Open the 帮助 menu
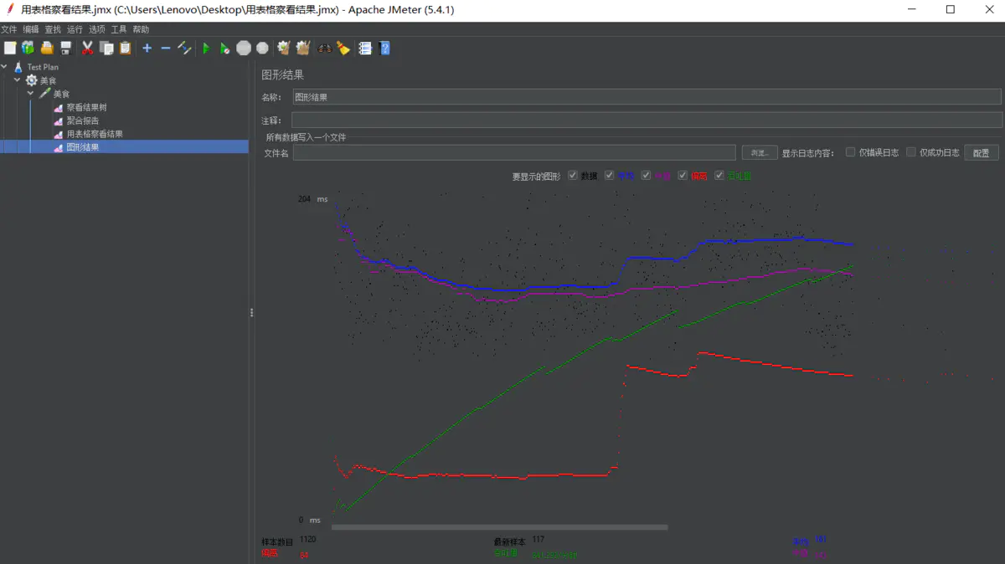Screen dimensions: 1005x564 [141, 29]
